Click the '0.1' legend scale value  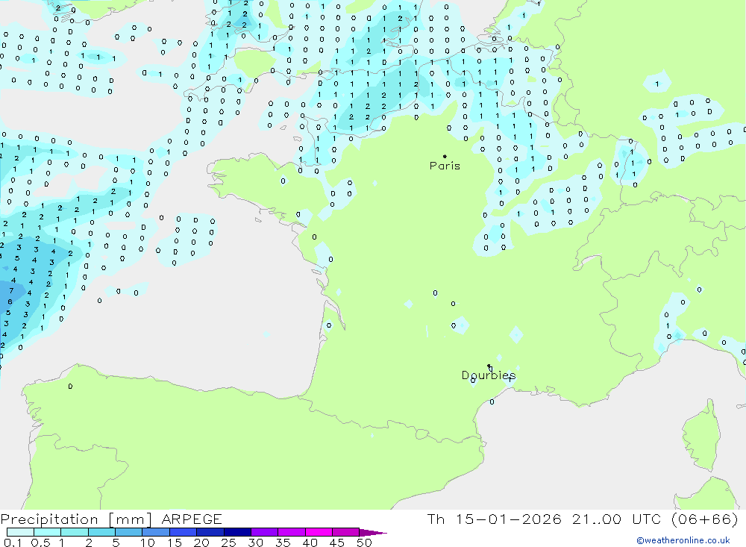coord(13,543)
